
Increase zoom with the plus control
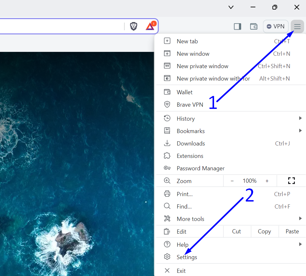click(267, 180)
